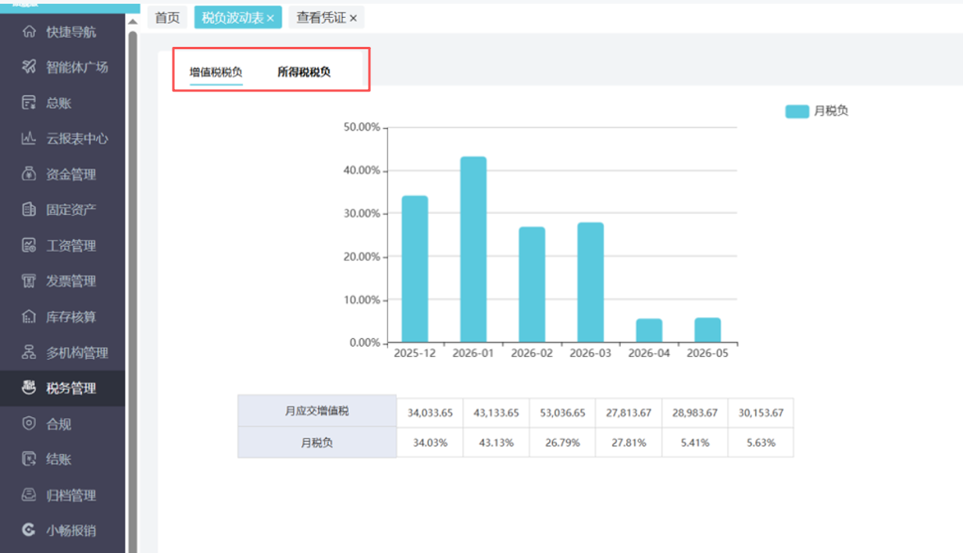Screen dimensions: 963x553
Task: Click the 固定资产 building icon
Action: coord(29,209)
